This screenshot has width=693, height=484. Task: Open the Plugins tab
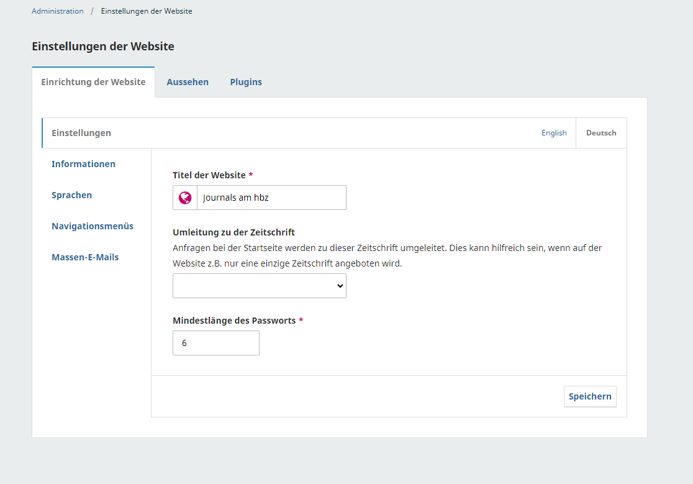[246, 82]
